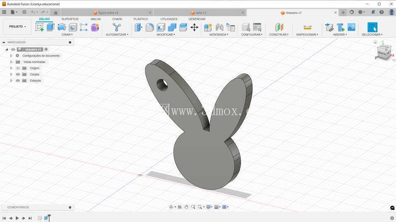396x222 pixels.
Task: Click the extrude feature in timeline
Action: click(46, 218)
